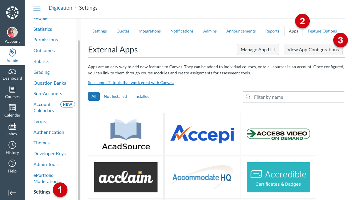Switch to the Settings tab
This screenshot has width=352, height=200.
99,31
